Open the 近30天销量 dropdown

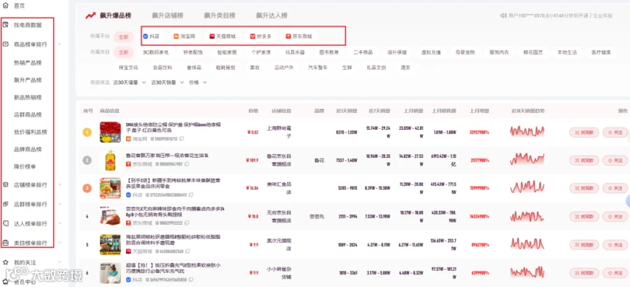[167, 82]
